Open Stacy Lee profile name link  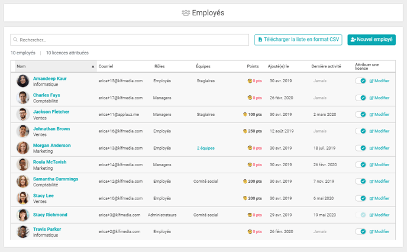(43, 196)
